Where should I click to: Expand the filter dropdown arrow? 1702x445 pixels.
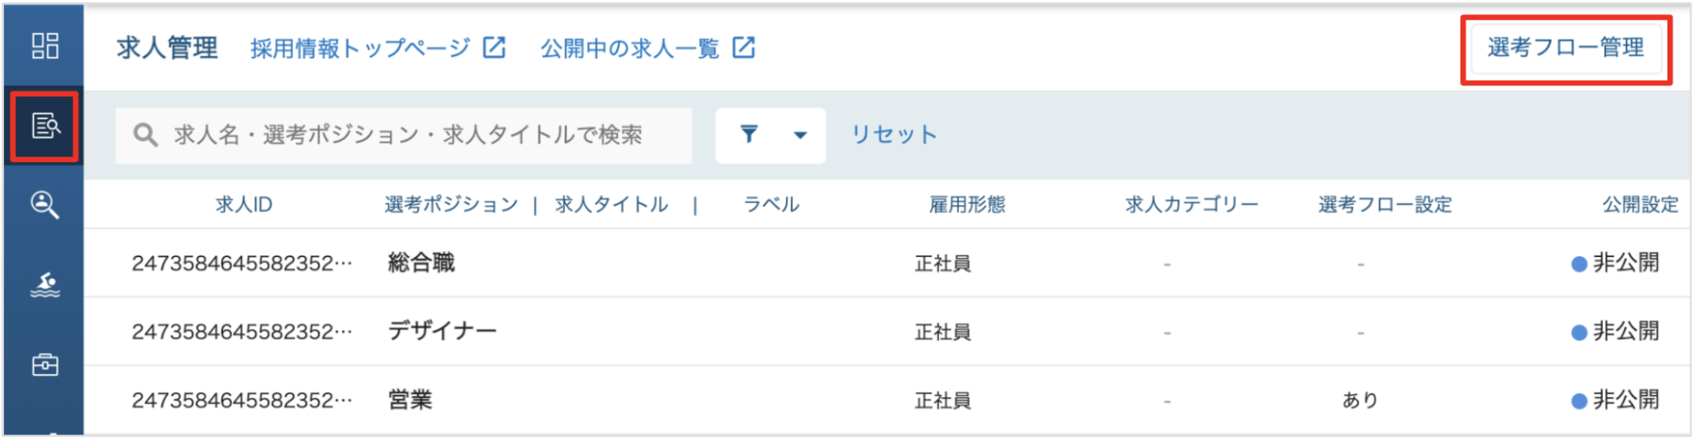(800, 135)
